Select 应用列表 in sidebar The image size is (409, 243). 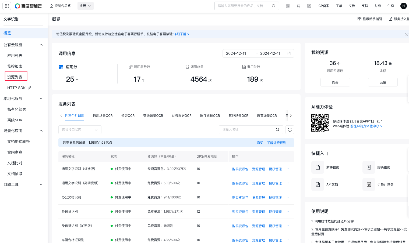click(x=15, y=56)
